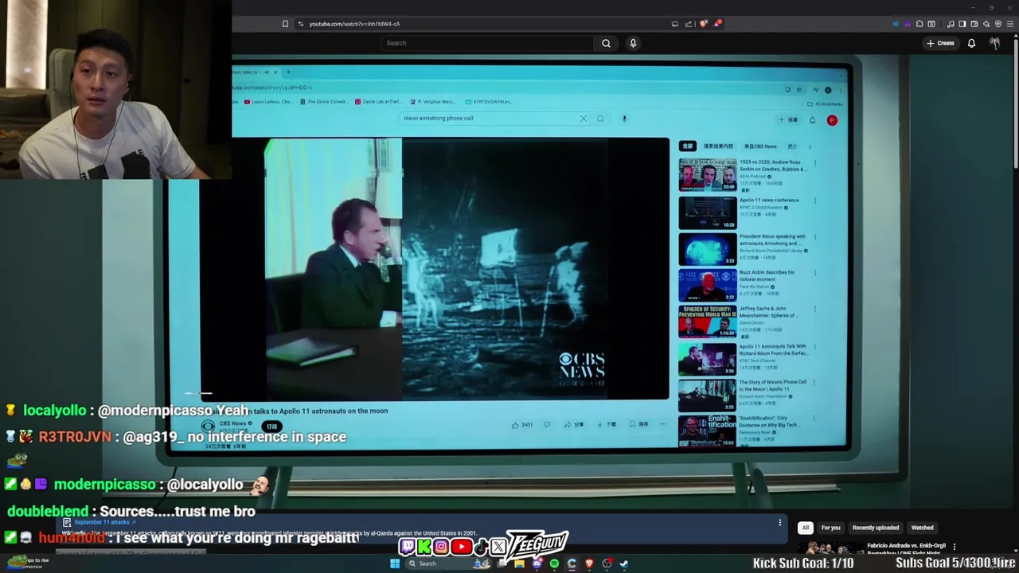Screen dimensions: 1019x573
Task: Open the CBS News channel name under the video
Action: click(x=233, y=423)
